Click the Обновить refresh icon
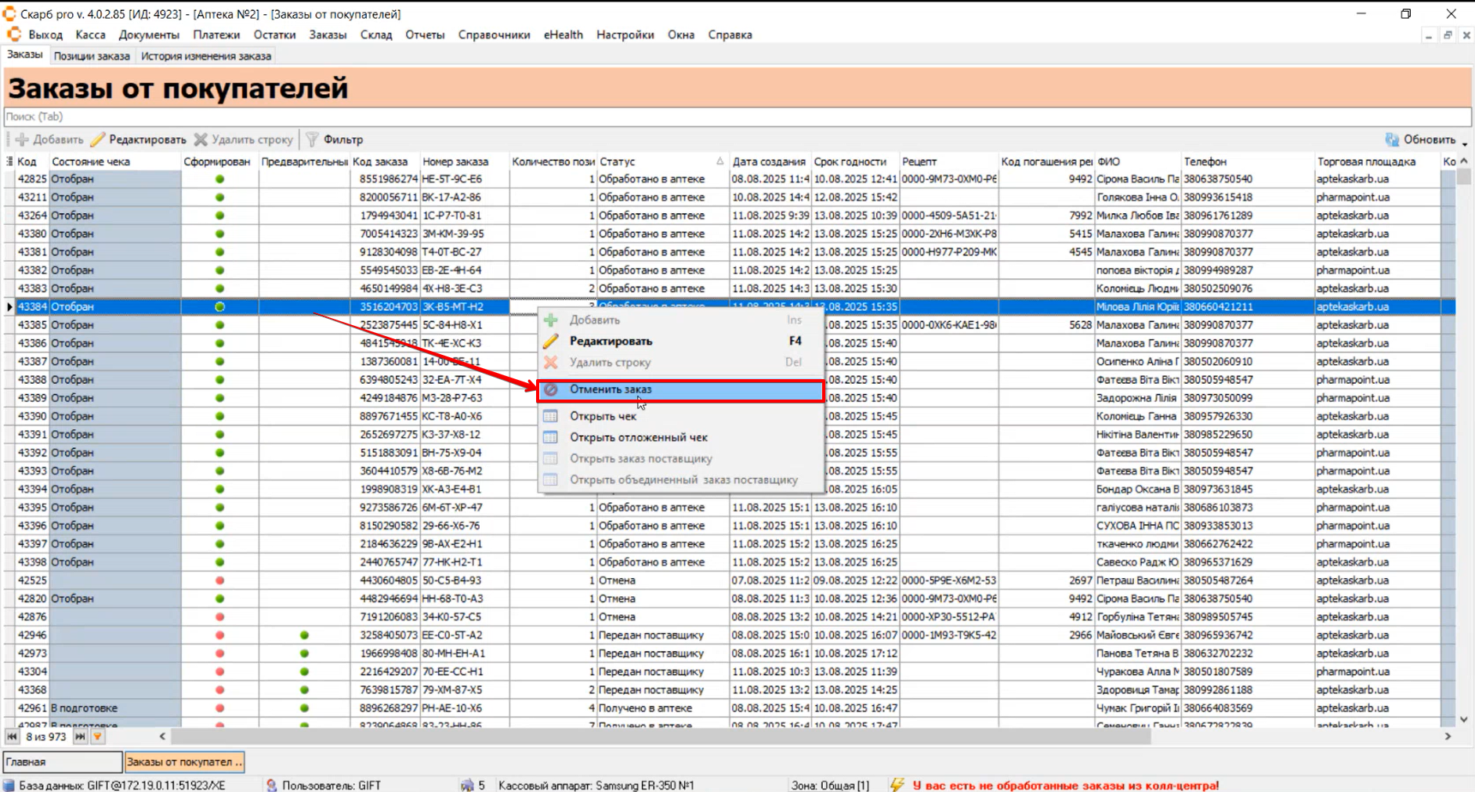1475x792 pixels. tap(1392, 139)
